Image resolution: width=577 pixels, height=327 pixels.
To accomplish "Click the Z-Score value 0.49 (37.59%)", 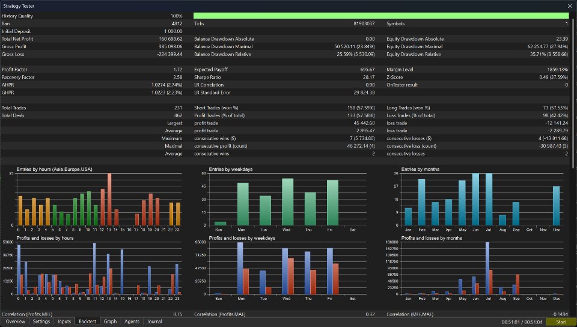I will tap(554, 78).
